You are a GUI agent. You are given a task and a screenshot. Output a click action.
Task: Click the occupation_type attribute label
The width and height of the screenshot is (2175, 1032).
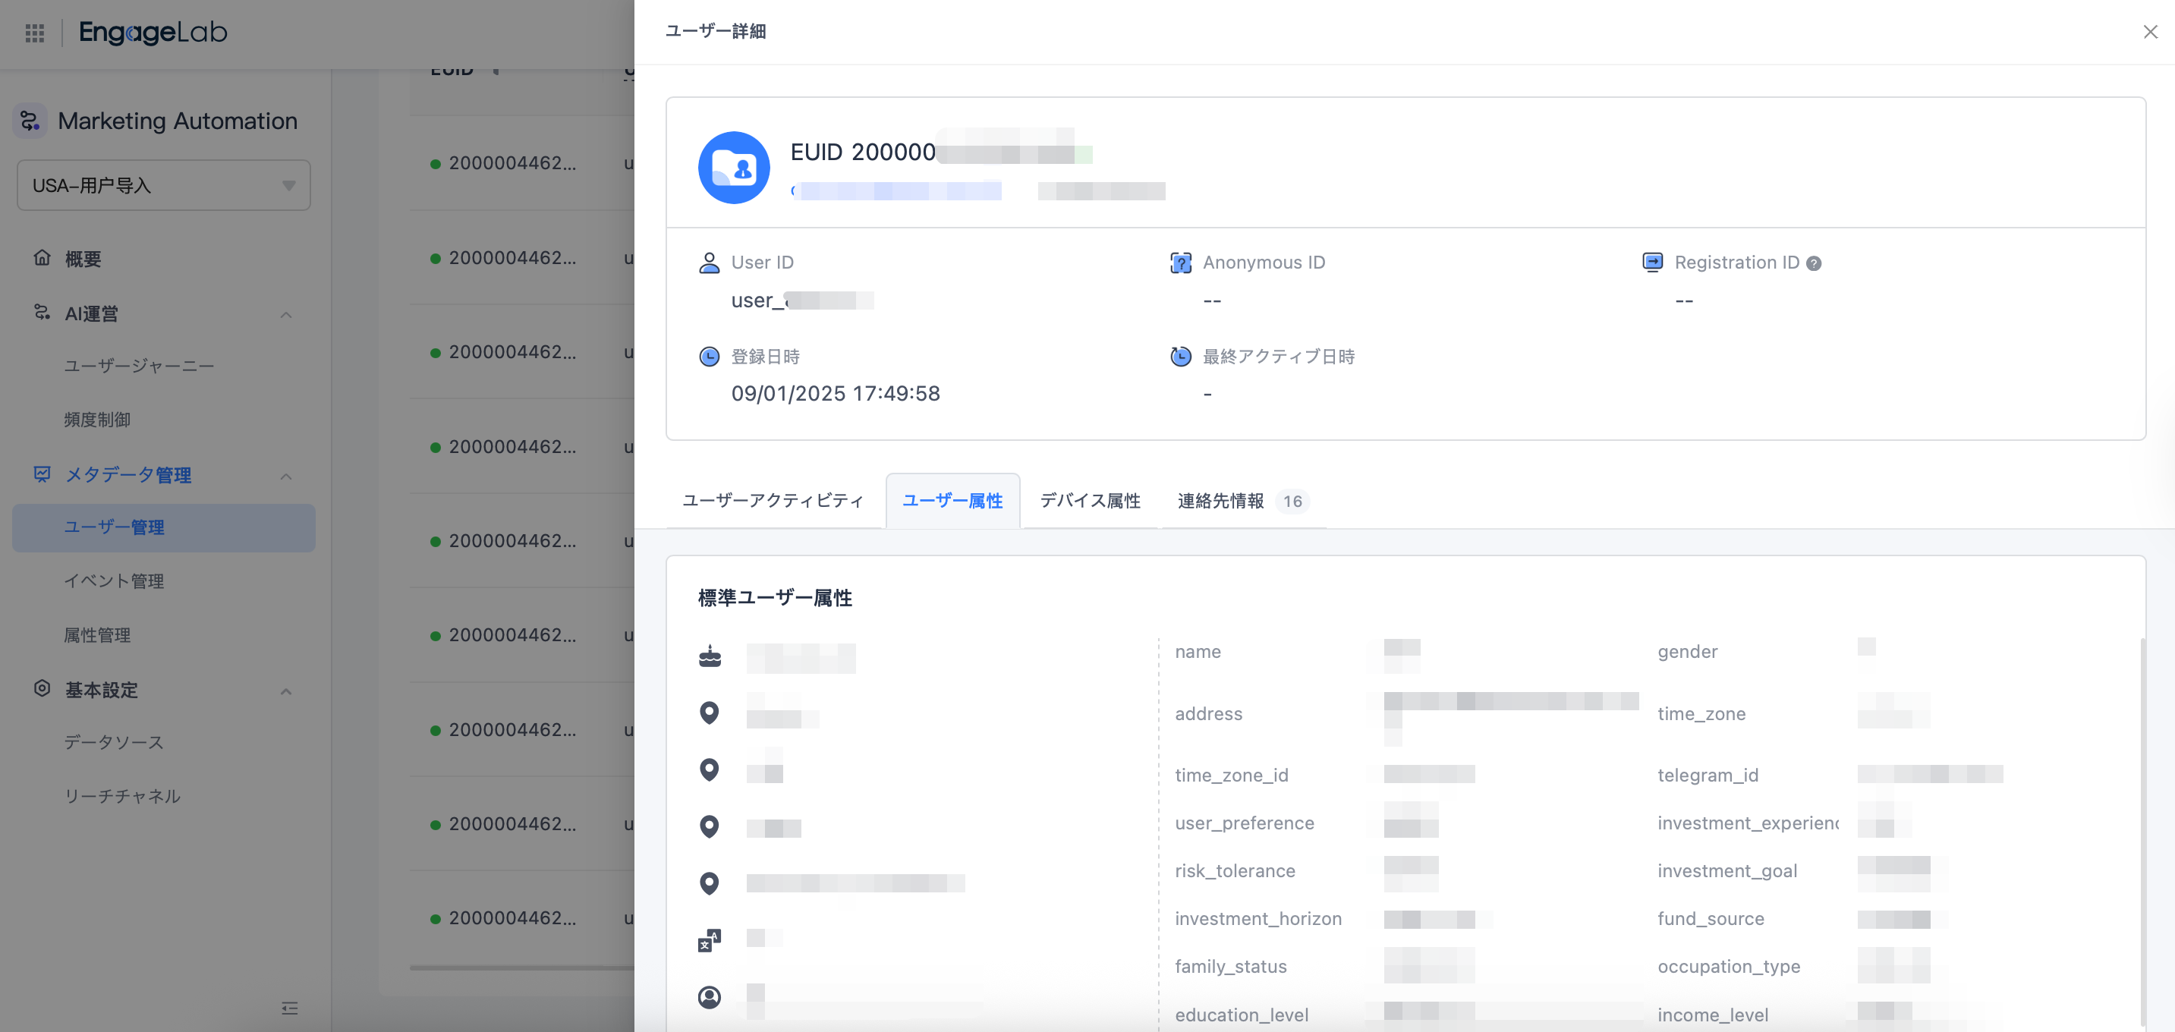(1730, 966)
